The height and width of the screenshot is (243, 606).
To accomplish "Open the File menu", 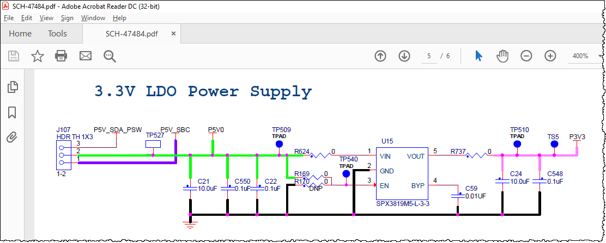I will [9, 18].
